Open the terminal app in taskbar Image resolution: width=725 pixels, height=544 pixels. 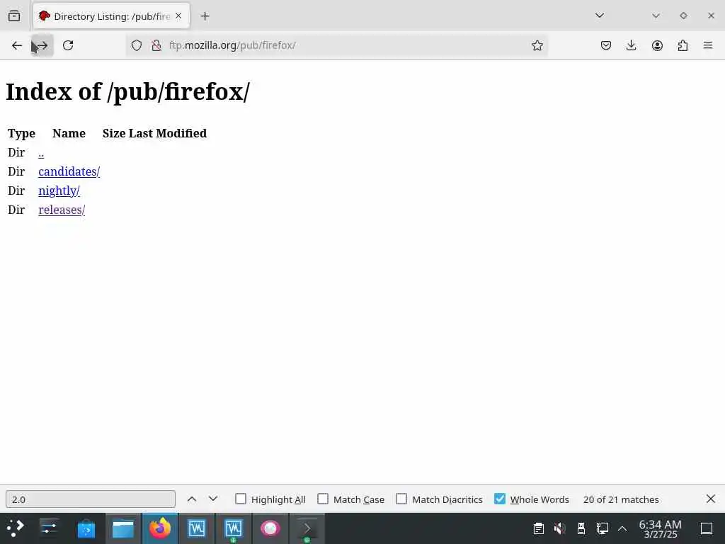(x=307, y=528)
